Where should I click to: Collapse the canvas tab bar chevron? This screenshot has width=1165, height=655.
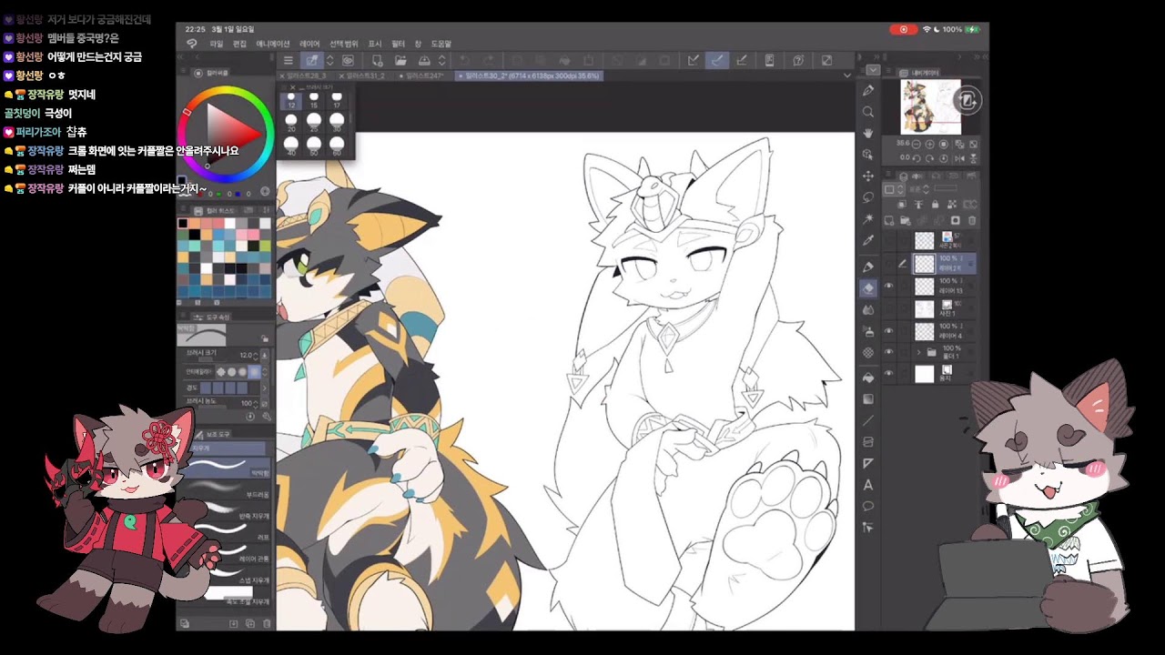pyautogui.click(x=847, y=76)
